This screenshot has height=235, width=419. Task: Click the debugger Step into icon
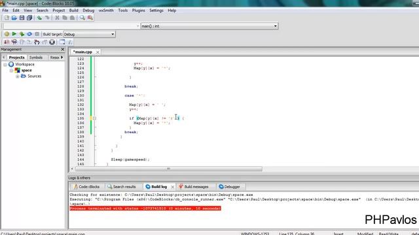pyautogui.click(x=37, y=42)
